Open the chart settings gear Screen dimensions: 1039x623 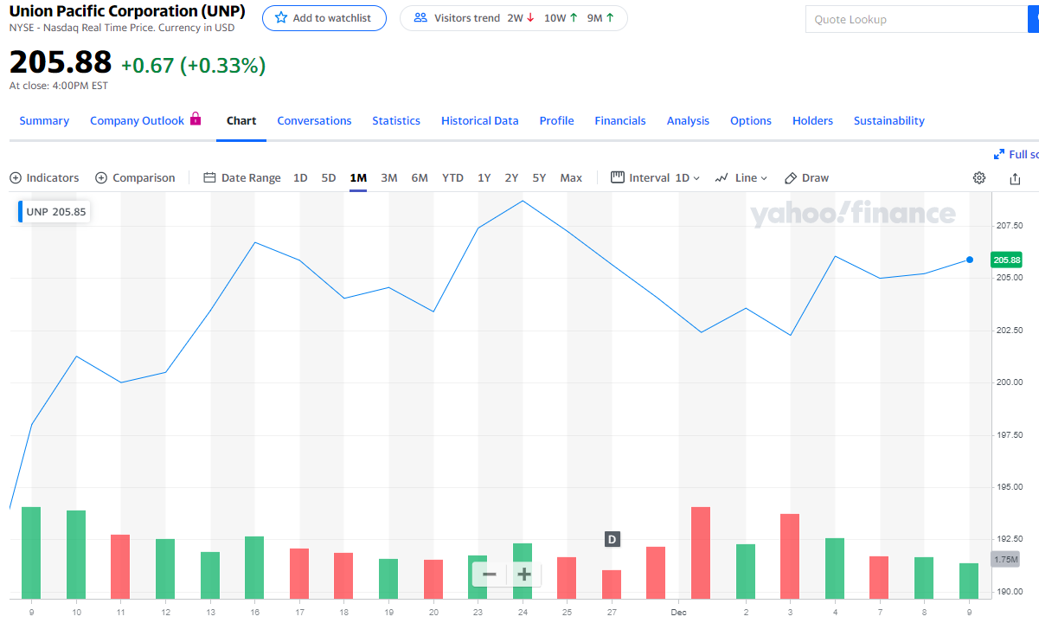click(x=978, y=177)
